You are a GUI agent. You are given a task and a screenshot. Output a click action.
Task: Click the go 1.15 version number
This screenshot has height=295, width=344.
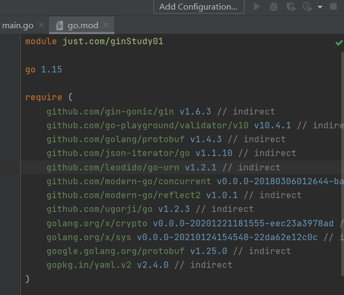(x=51, y=70)
